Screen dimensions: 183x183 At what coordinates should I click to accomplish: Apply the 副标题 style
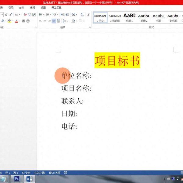pyautogui.click(x=173, y=17)
